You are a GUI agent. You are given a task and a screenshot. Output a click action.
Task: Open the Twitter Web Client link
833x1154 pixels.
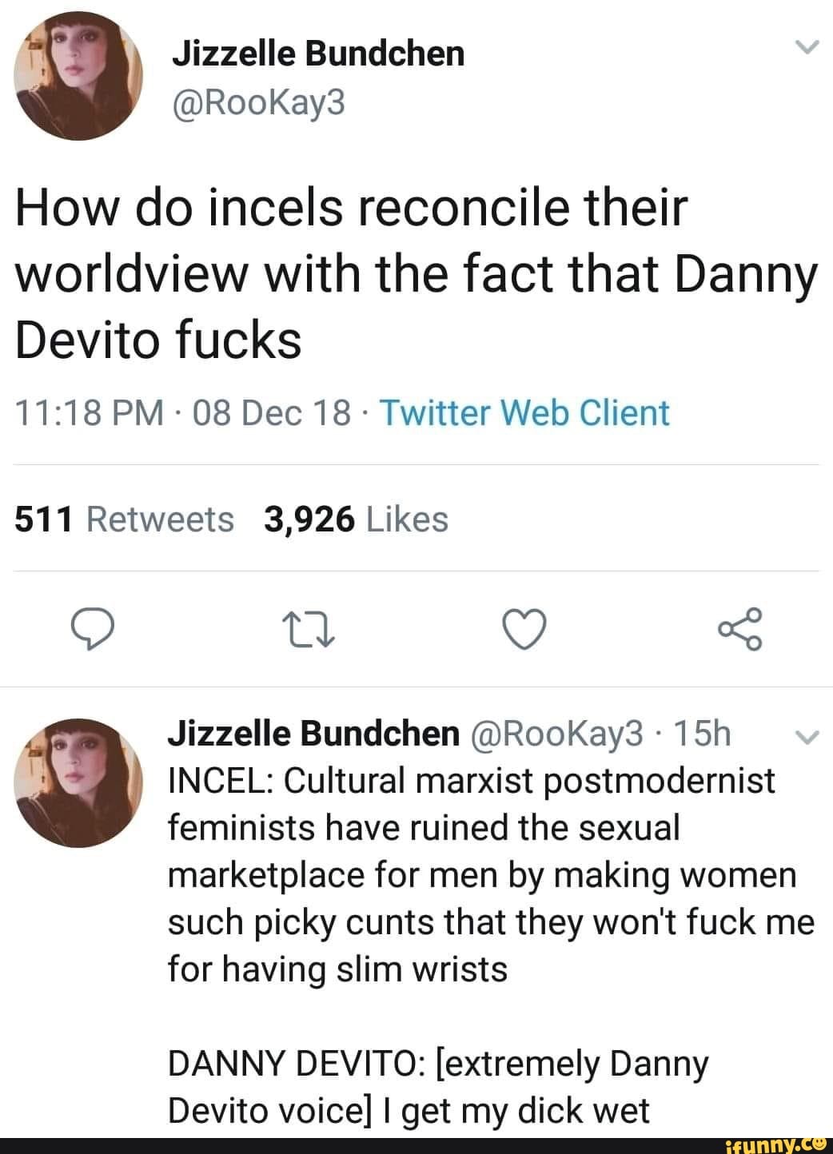tap(524, 413)
